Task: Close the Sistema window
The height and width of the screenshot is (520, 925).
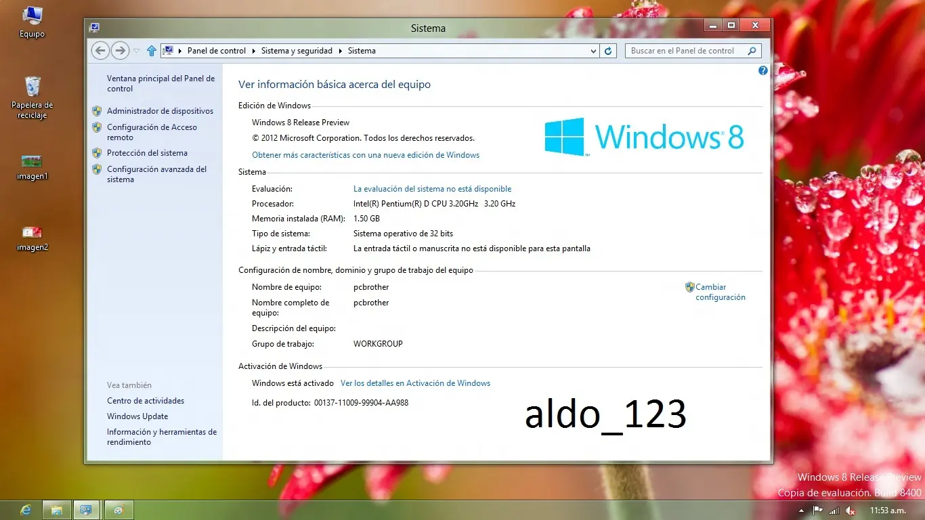Action: tap(755, 26)
